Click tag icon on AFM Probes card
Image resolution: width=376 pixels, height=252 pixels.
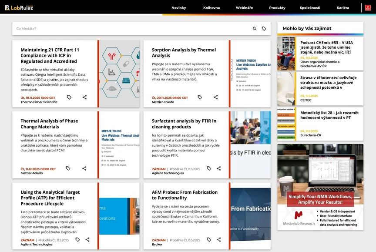click(x=209, y=239)
